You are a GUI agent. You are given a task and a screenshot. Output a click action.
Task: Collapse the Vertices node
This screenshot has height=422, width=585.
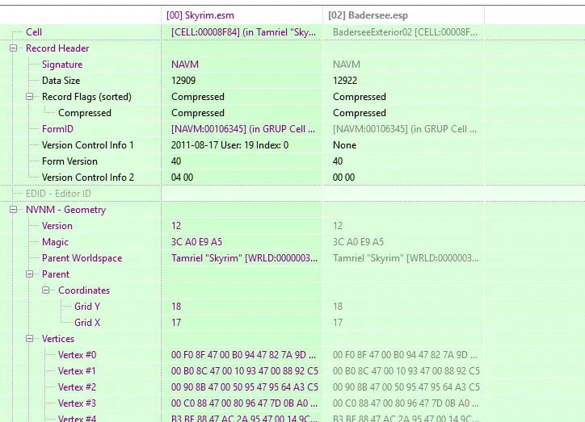point(29,339)
